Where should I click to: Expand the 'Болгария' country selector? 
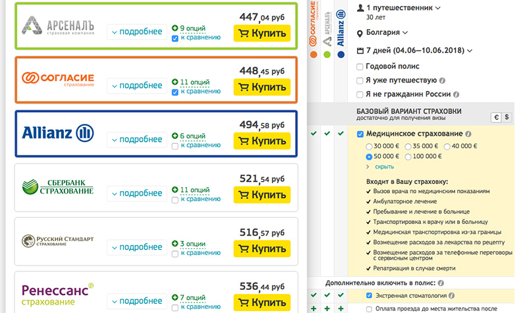(382, 33)
